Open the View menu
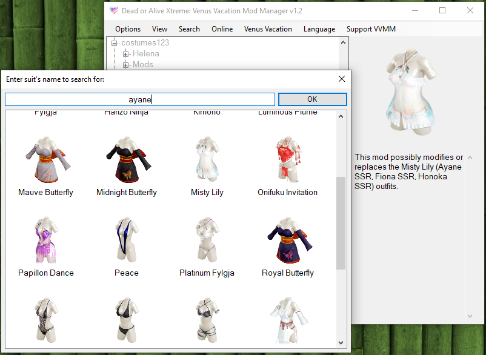The height and width of the screenshot is (355, 486). coord(159,29)
